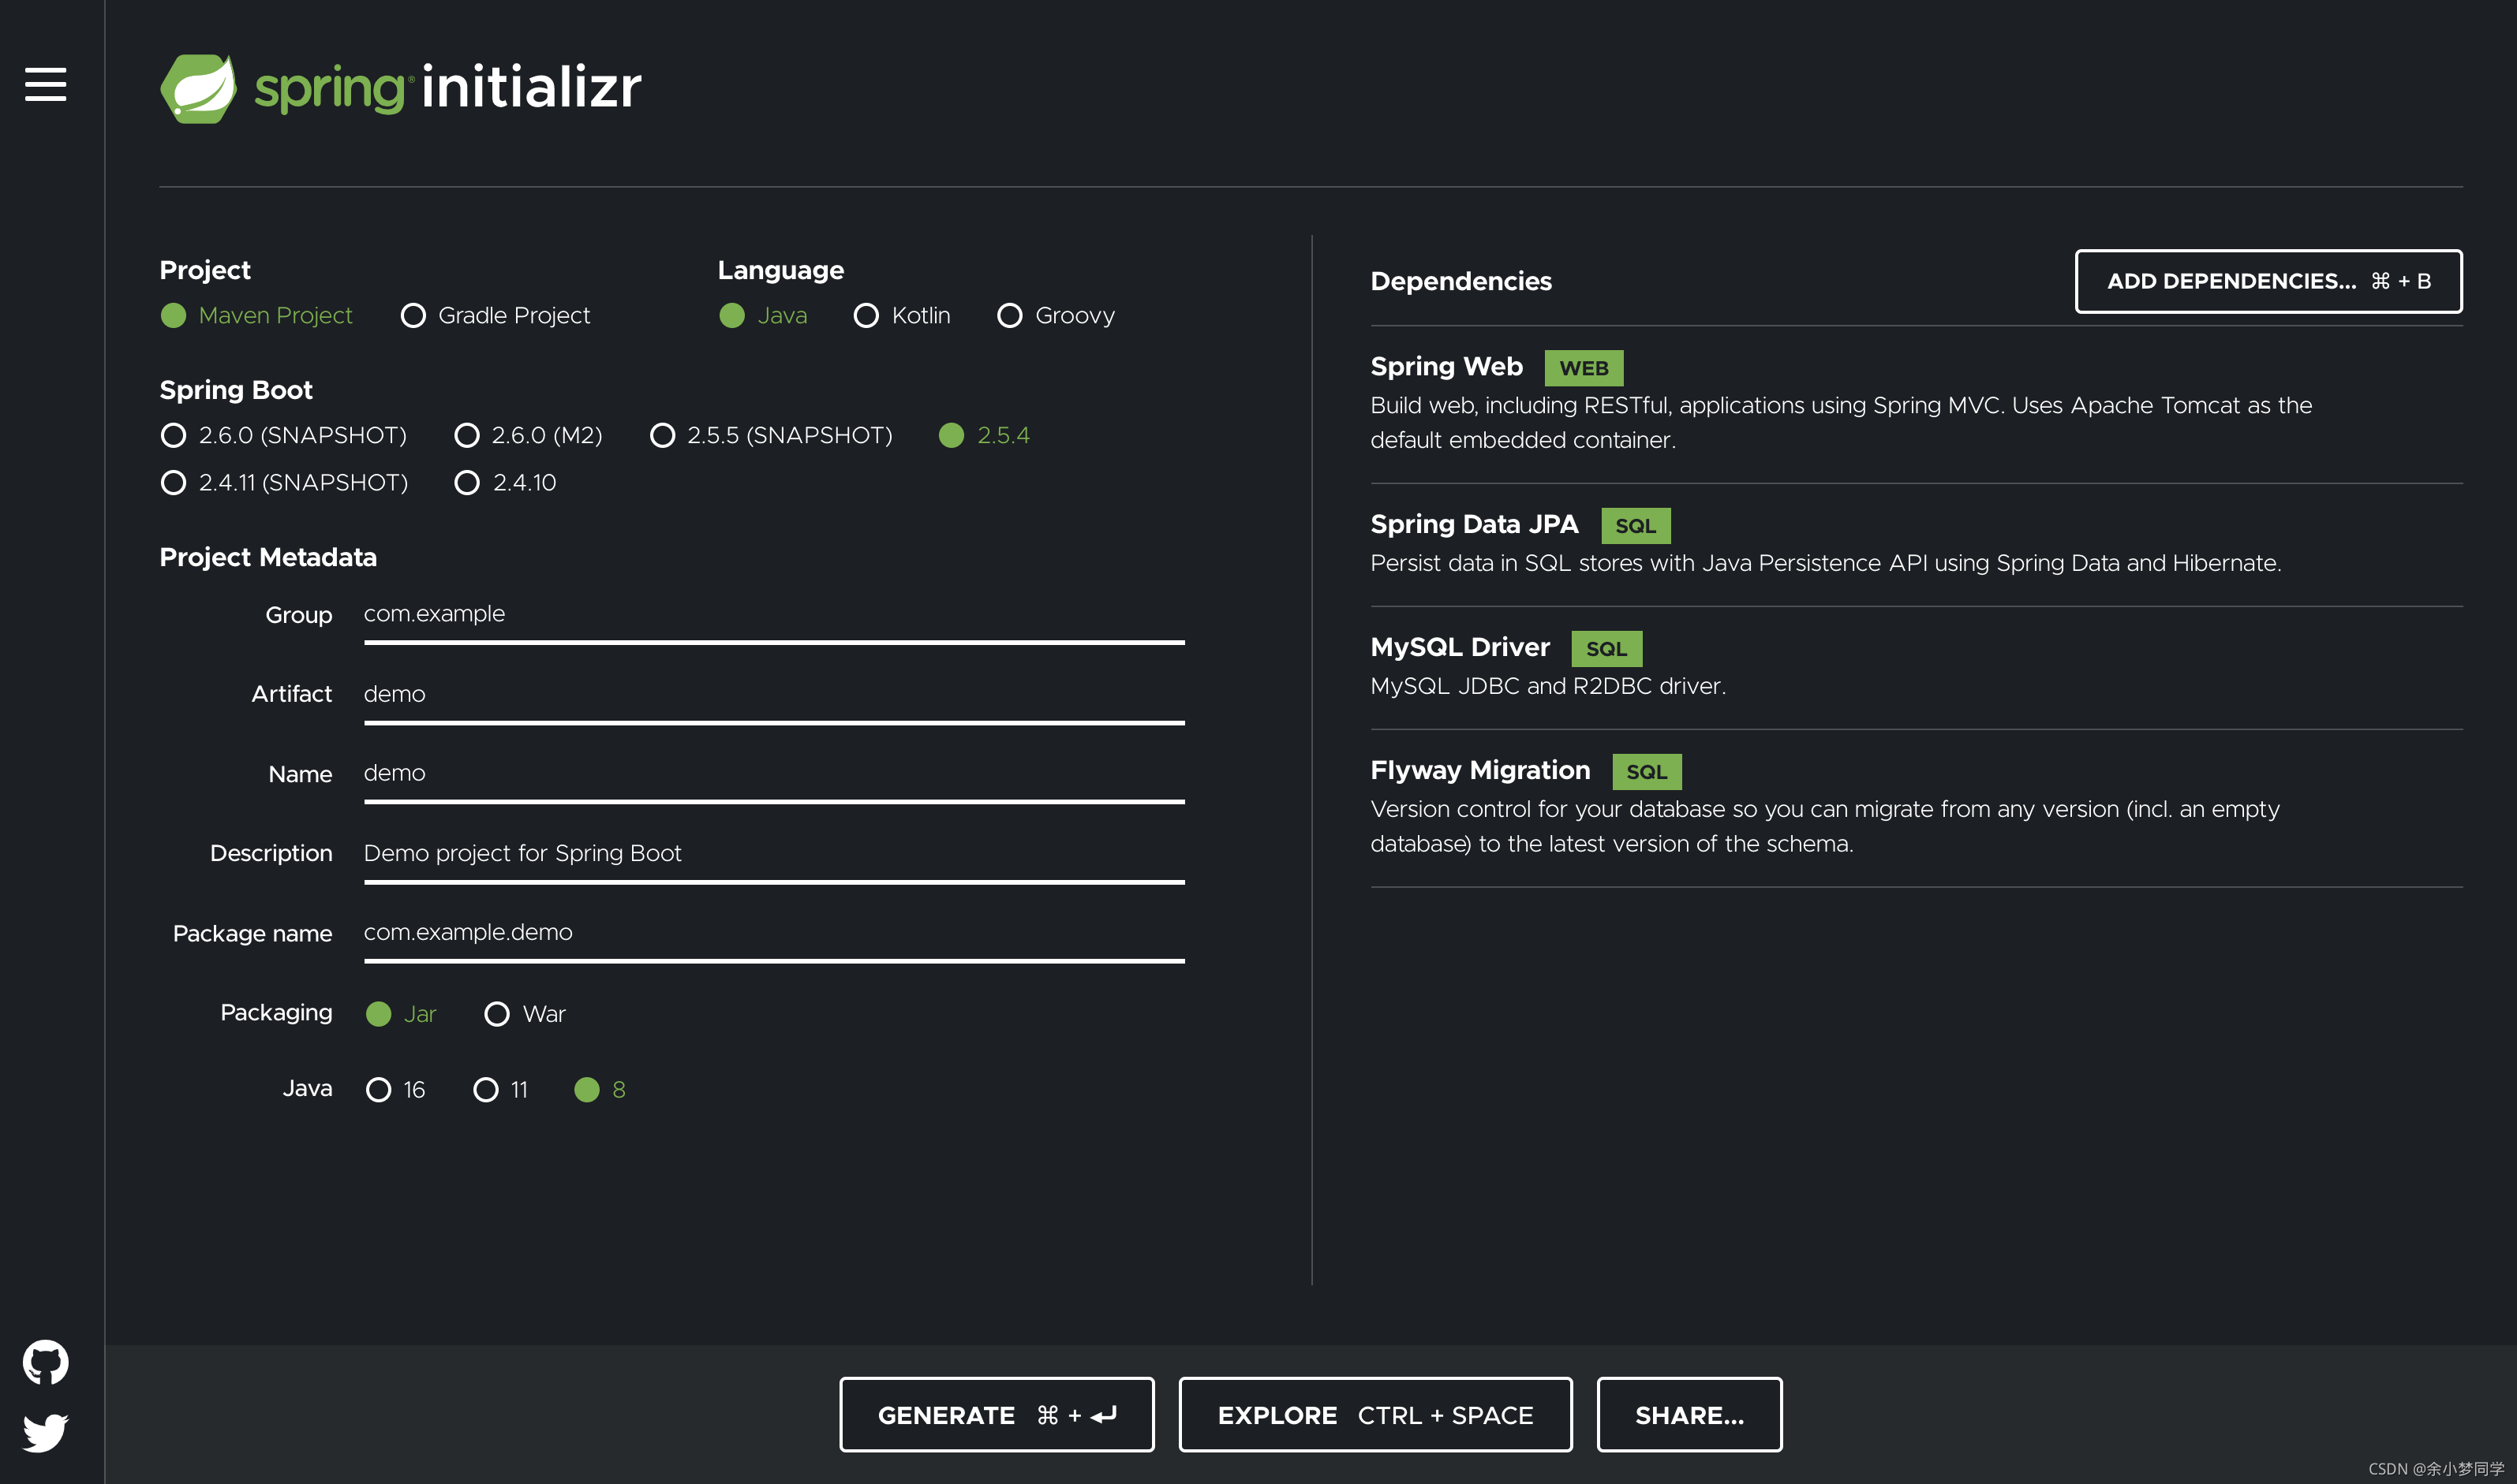Open the Add Dependencies dialog
The image size is (2517, 1484).
(x=2268, y=281)
